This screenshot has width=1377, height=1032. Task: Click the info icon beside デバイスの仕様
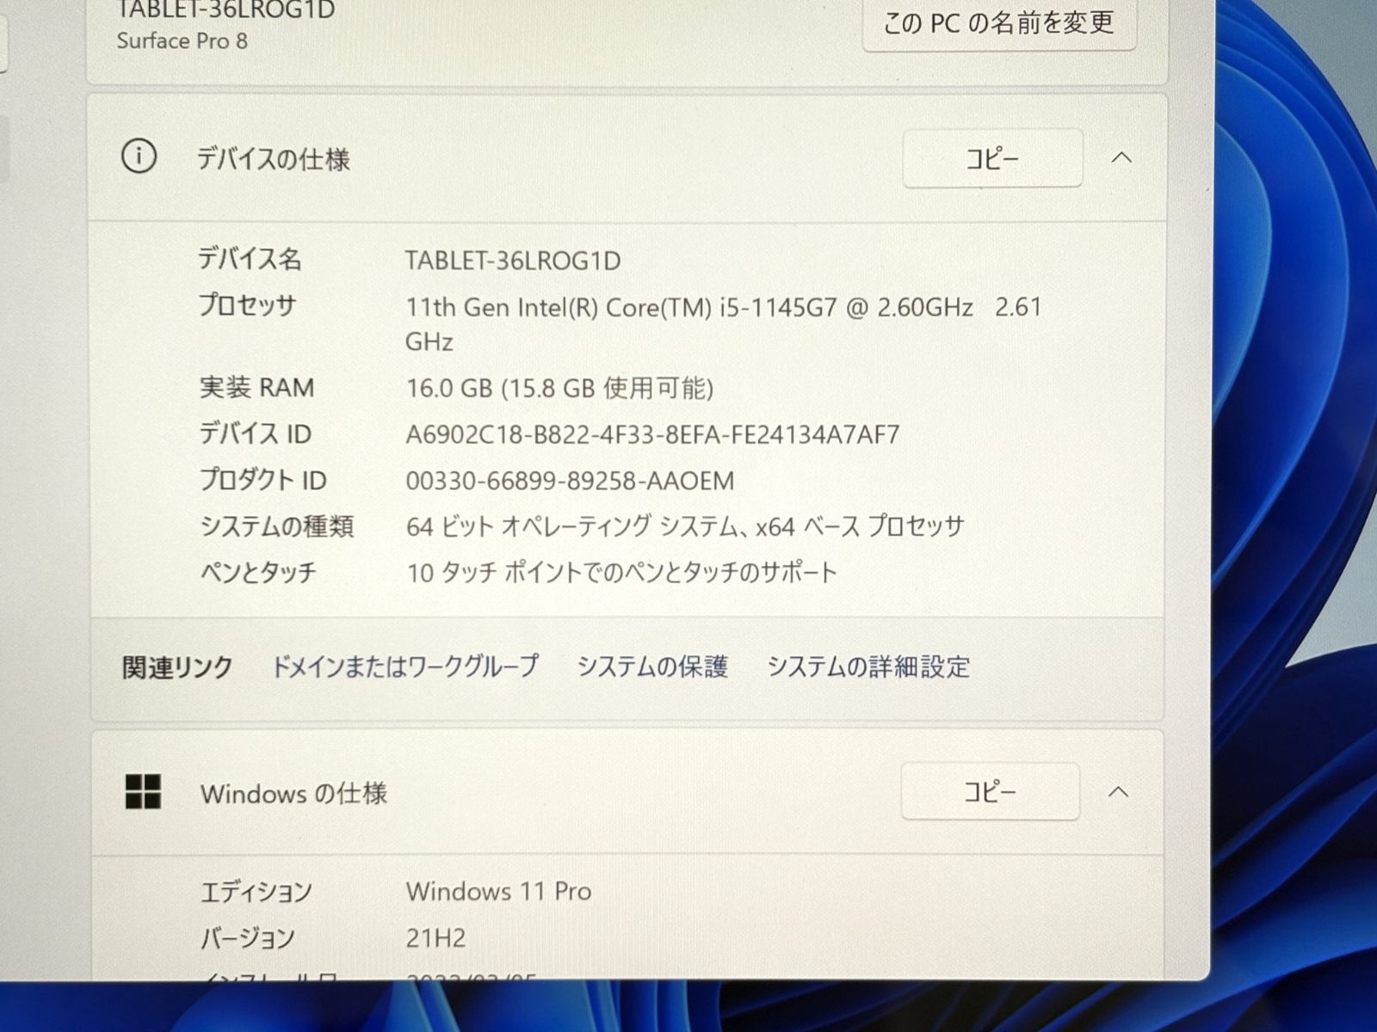point(139,157)
